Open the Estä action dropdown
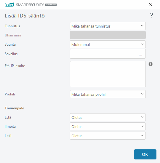Viewport: 160px width, 163px height. [108, 117]
